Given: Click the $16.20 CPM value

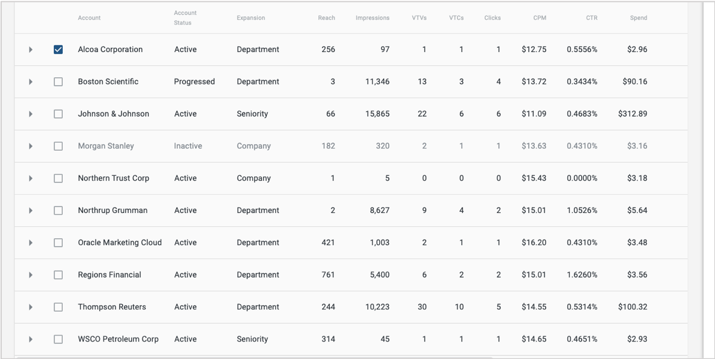Looking at the screenshot, I should (534, 243).
